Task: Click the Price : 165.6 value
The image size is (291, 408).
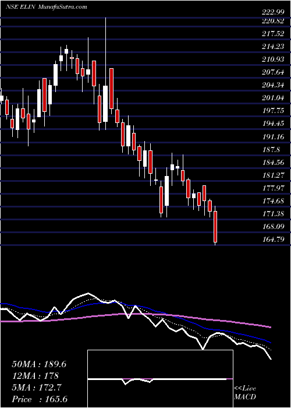Action: point(40,399)
